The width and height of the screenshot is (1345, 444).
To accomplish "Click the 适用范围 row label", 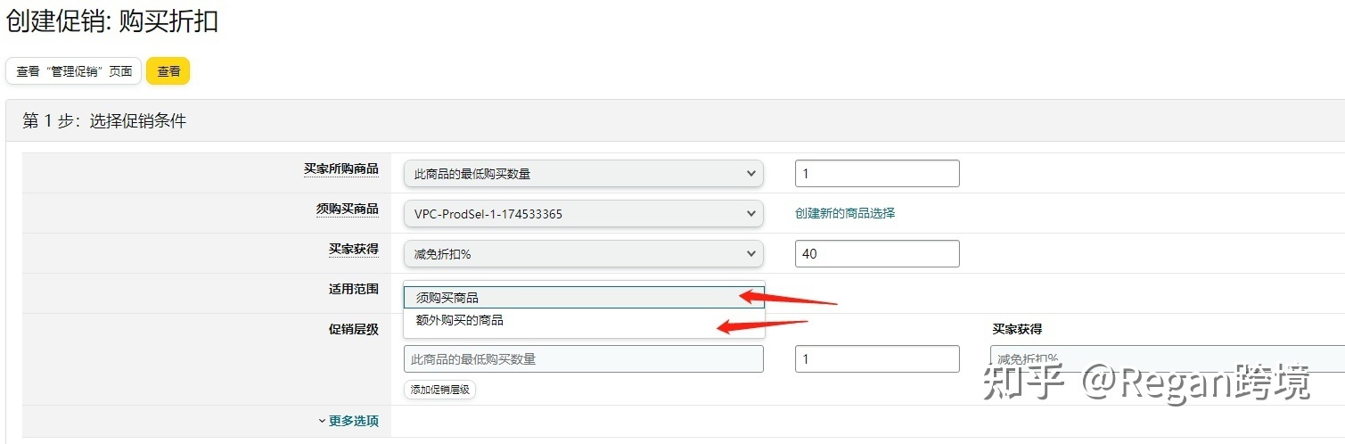I will [x=353, y=289].
